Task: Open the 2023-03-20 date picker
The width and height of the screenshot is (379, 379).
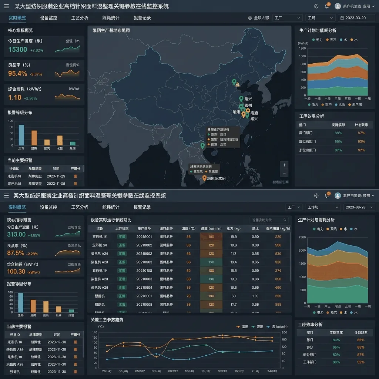Action: [x=356, y=18]
